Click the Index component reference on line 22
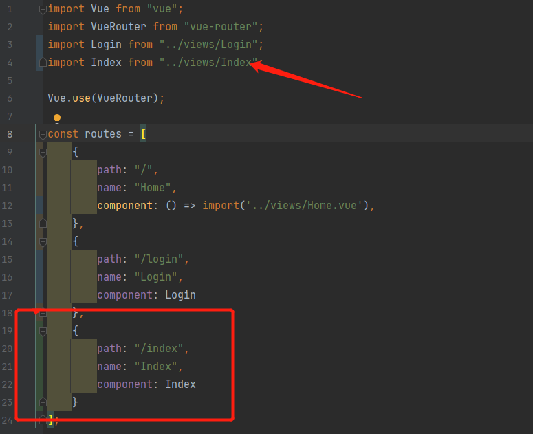 click(x=180, y=384)
